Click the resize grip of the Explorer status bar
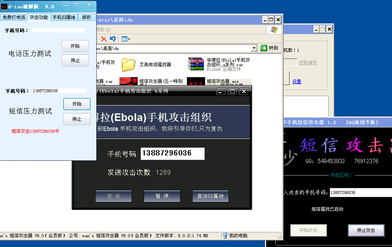This screenshot has height=247, width=392. pos(279,236)
